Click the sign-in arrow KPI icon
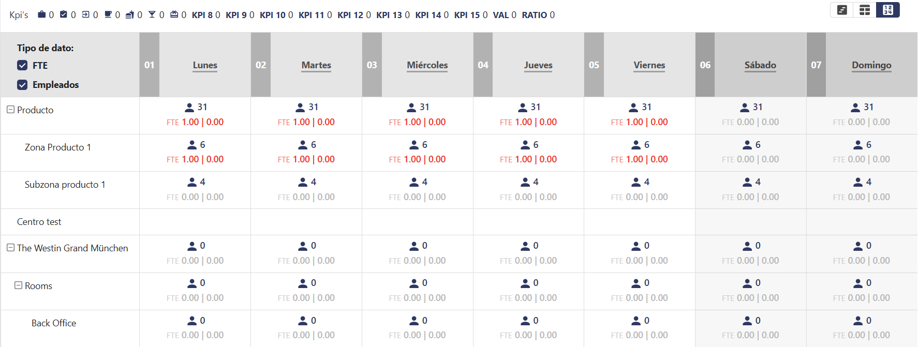The width and height of the screenshot is (918, 347). coord(86,14)
